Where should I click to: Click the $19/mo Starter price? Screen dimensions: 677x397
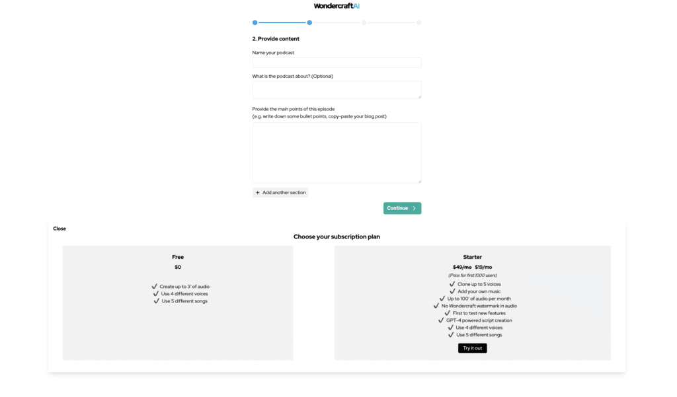[483, 267]
